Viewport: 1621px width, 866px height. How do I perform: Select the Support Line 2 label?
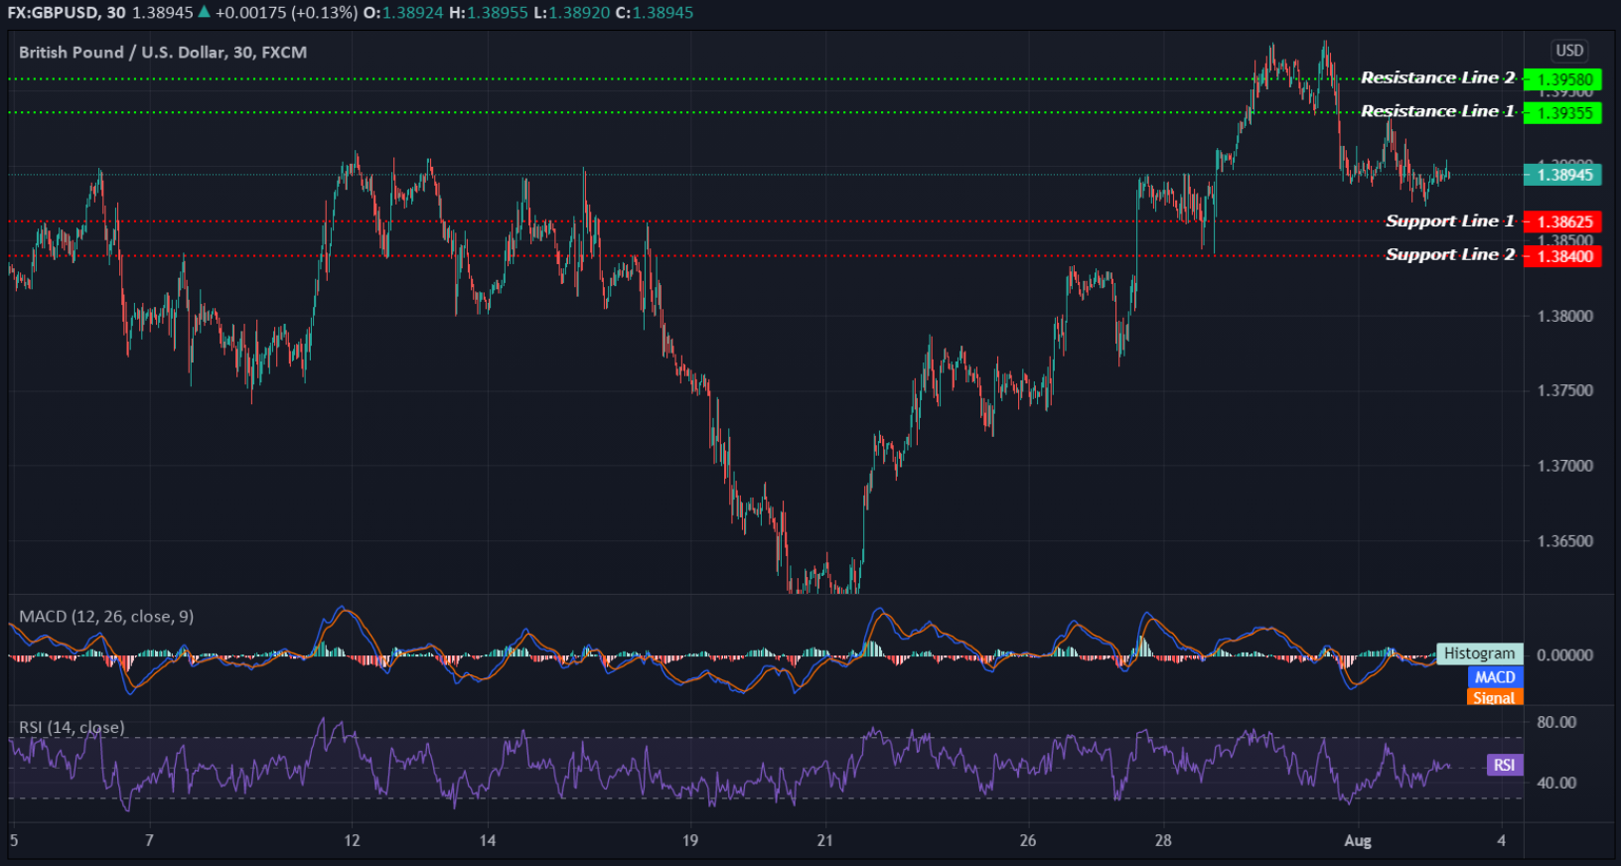(1450, 254)
